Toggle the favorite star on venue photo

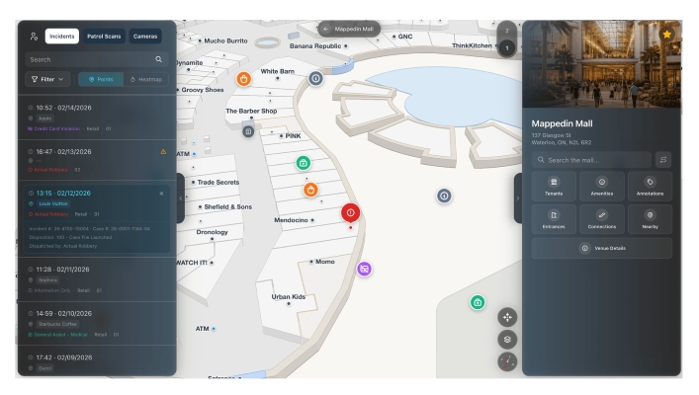click(x=667, y=35)
